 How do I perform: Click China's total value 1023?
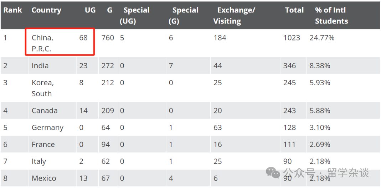[x=292, y=38]
